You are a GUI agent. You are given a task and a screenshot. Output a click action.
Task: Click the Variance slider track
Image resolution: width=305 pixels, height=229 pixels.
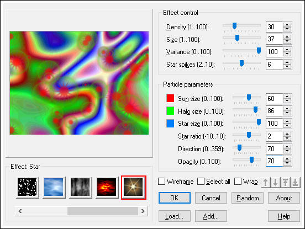[241, 51]
